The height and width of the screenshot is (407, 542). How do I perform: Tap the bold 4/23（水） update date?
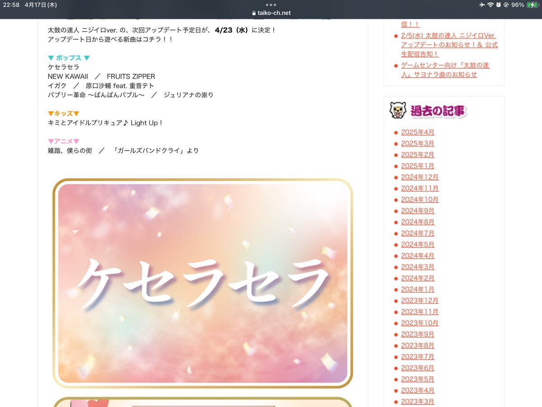pyautogui.click(x=232, y=30)
